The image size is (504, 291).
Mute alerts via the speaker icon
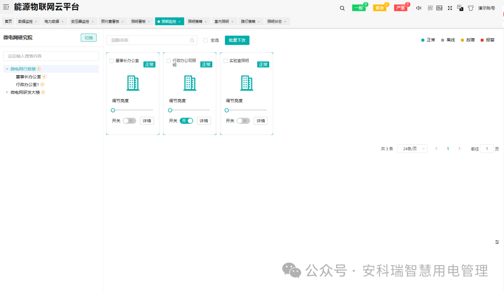point(419,7)
